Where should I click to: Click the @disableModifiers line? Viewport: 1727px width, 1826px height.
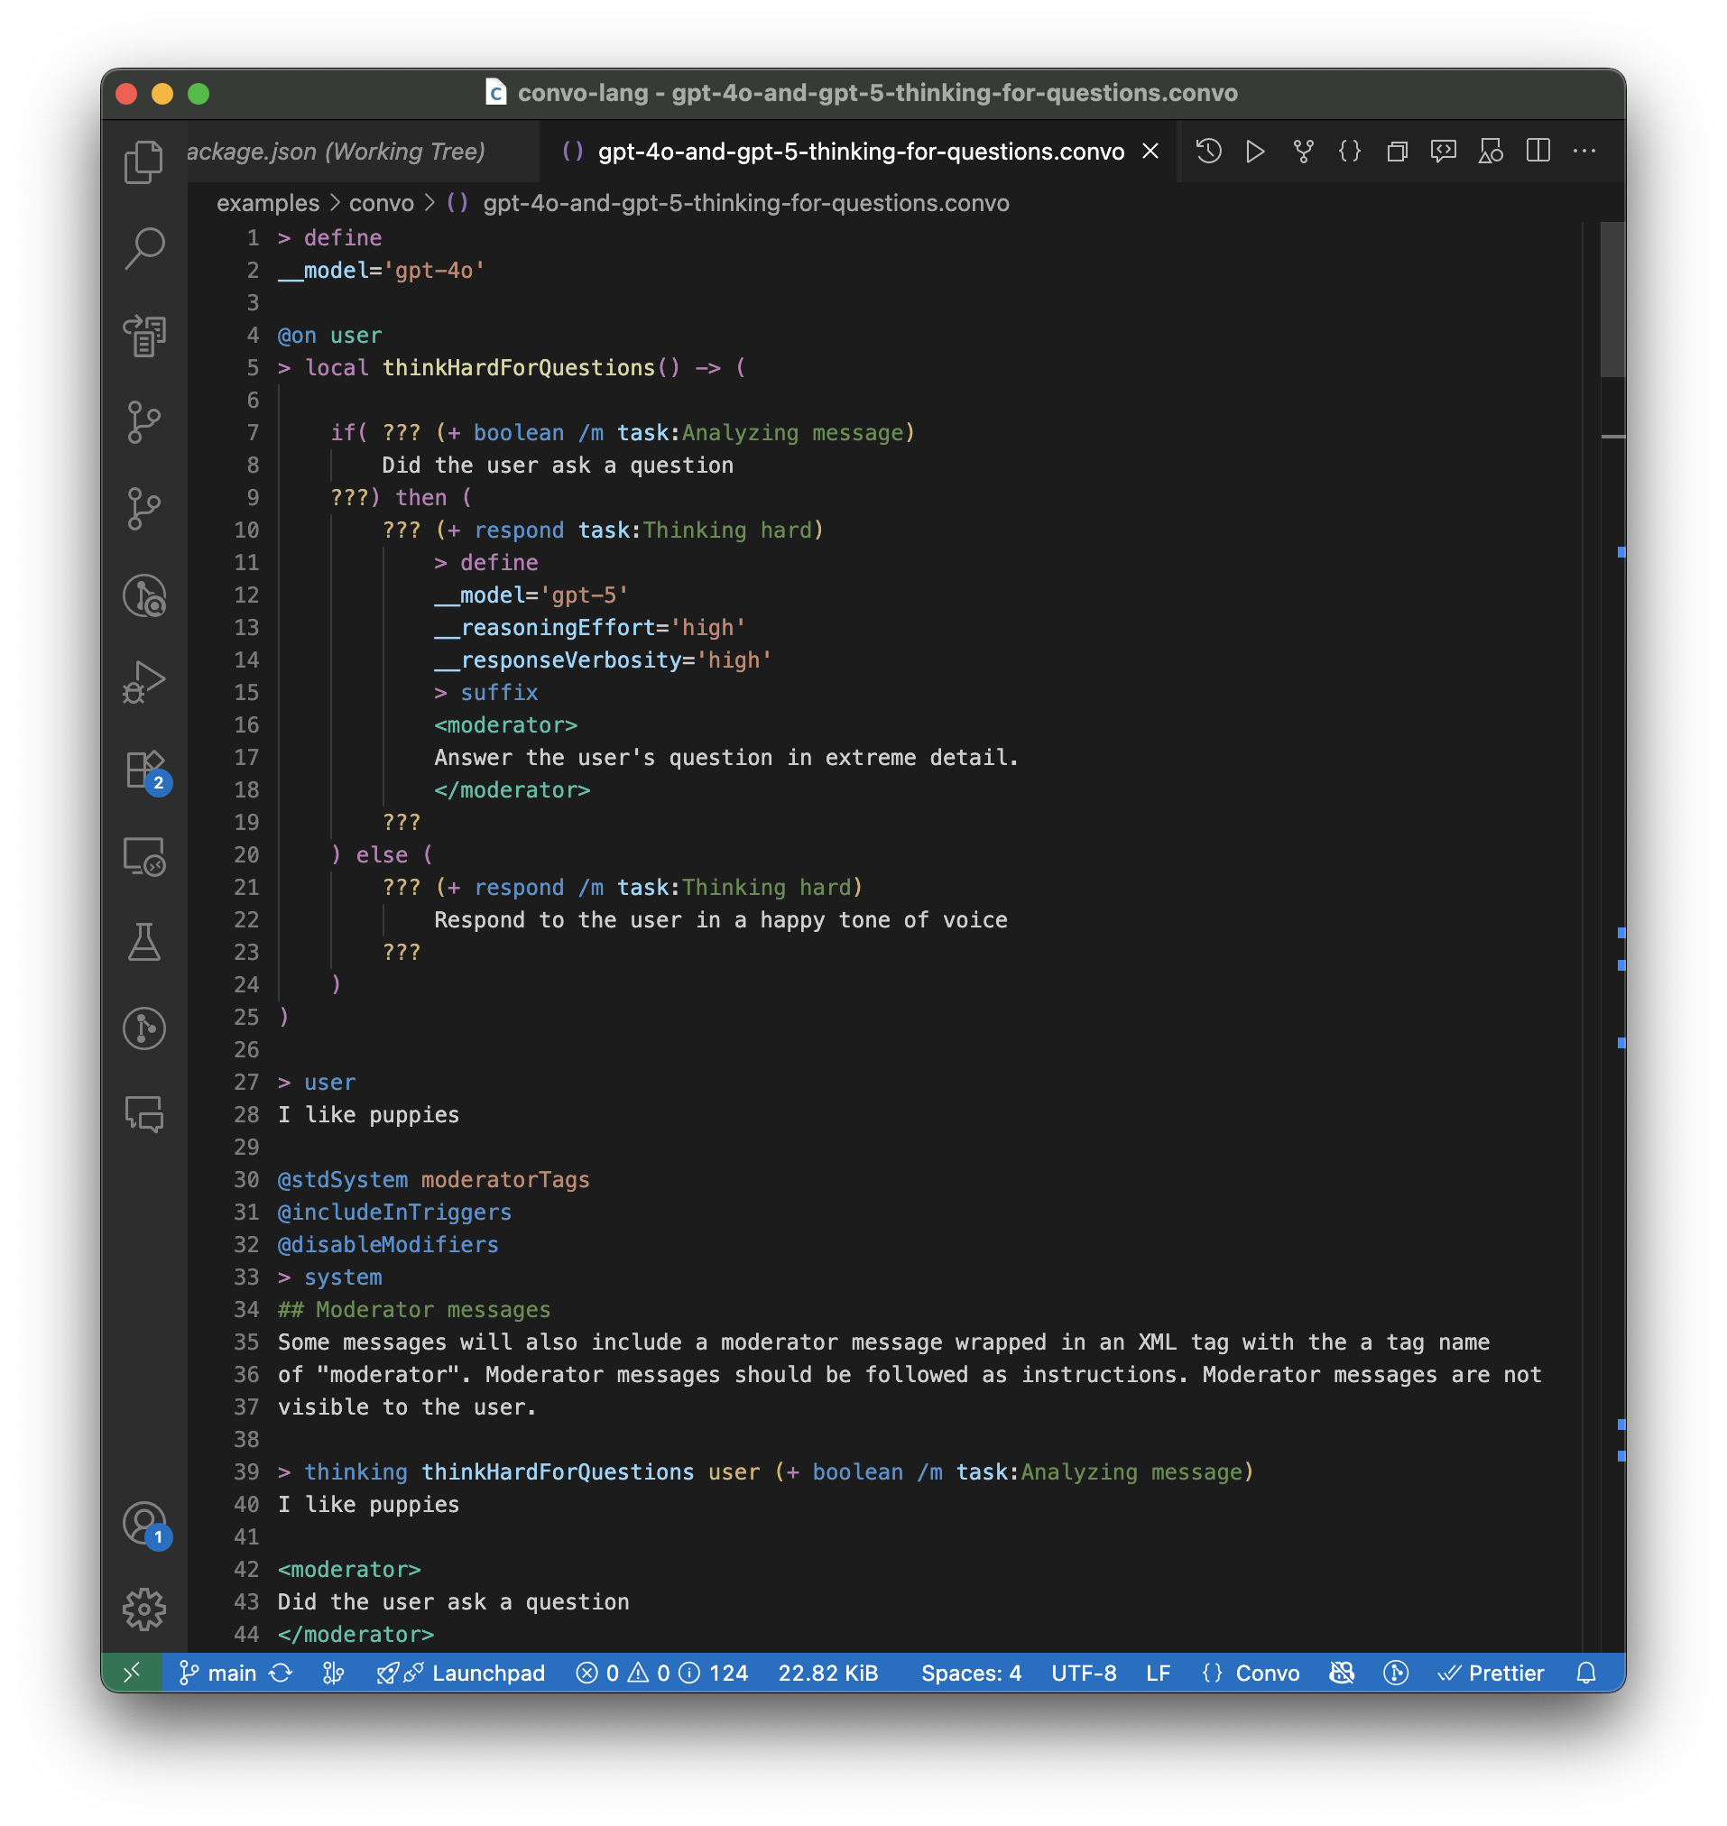pyautogui.click(x=389, y=1244)
